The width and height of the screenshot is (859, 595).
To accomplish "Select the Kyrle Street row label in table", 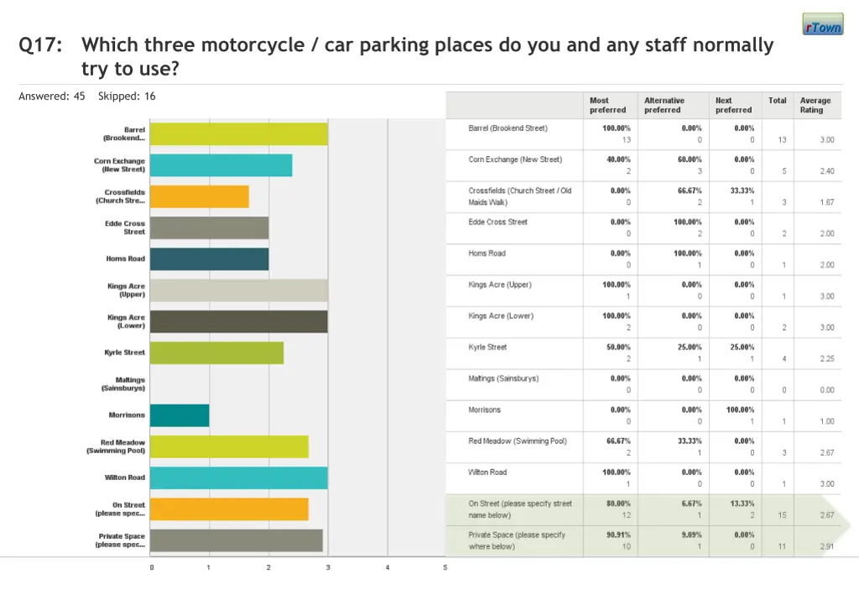I will pyautogui.click(x=487, y=347).
